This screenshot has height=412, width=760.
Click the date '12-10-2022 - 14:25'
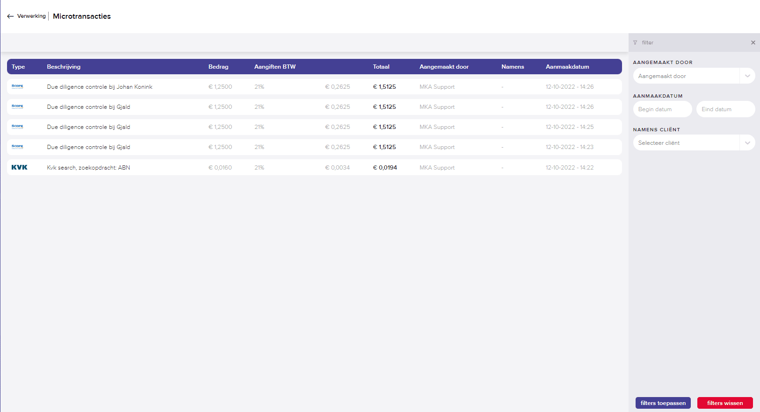coord(570,127)
